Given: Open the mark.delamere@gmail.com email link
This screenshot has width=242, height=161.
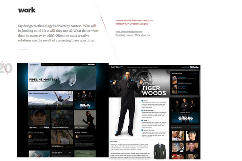Looking at the screenshot, I should click(x=129, y=31).
